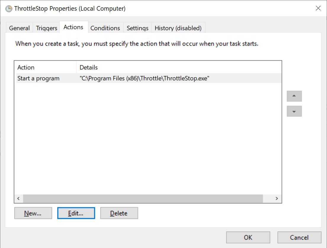Click the Delete button
The image size is (327, 248).
[x=119, y=213]
